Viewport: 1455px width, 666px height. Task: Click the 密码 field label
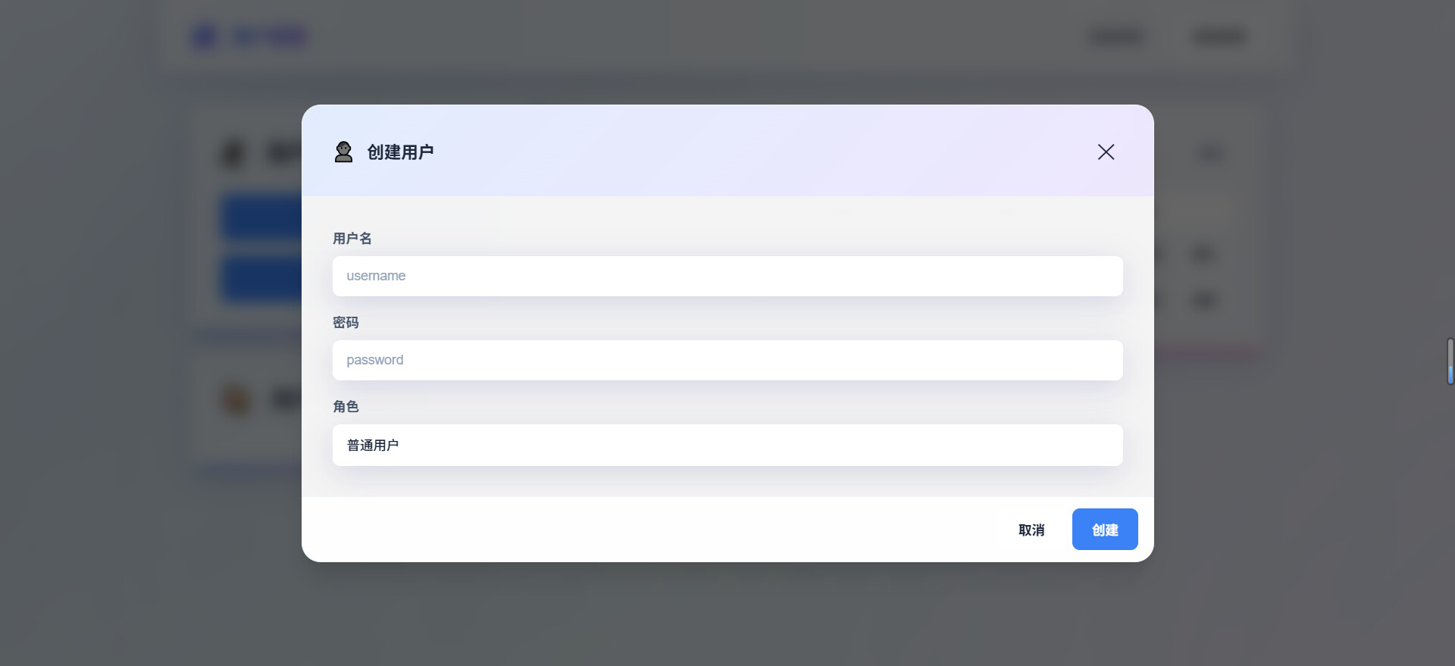(x=346, y=323)
